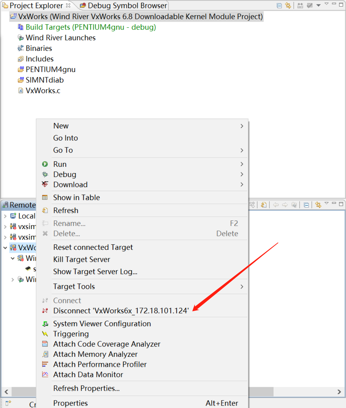Open the New submenu in context menu
Viewport: 346px width, 408px height.
(x=142, y=126)
